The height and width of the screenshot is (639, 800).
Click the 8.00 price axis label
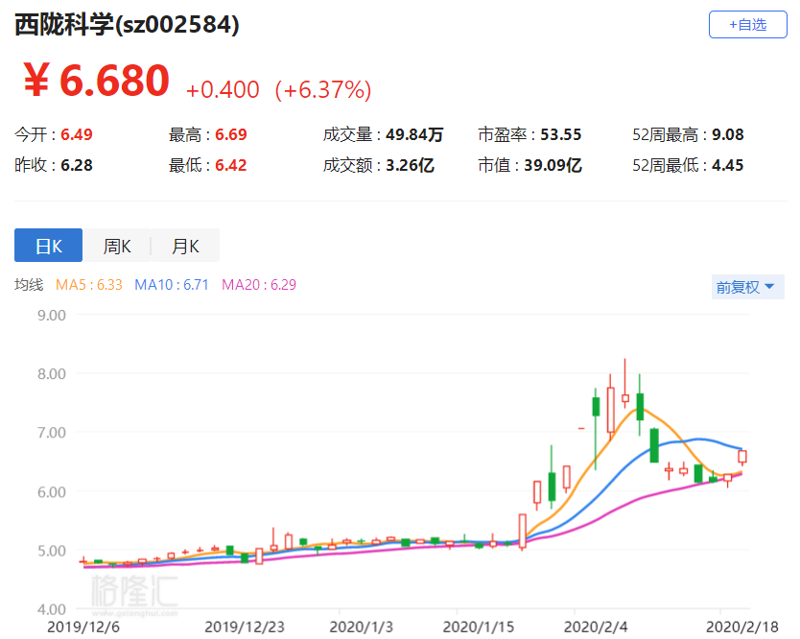click(x=52, y=373)
